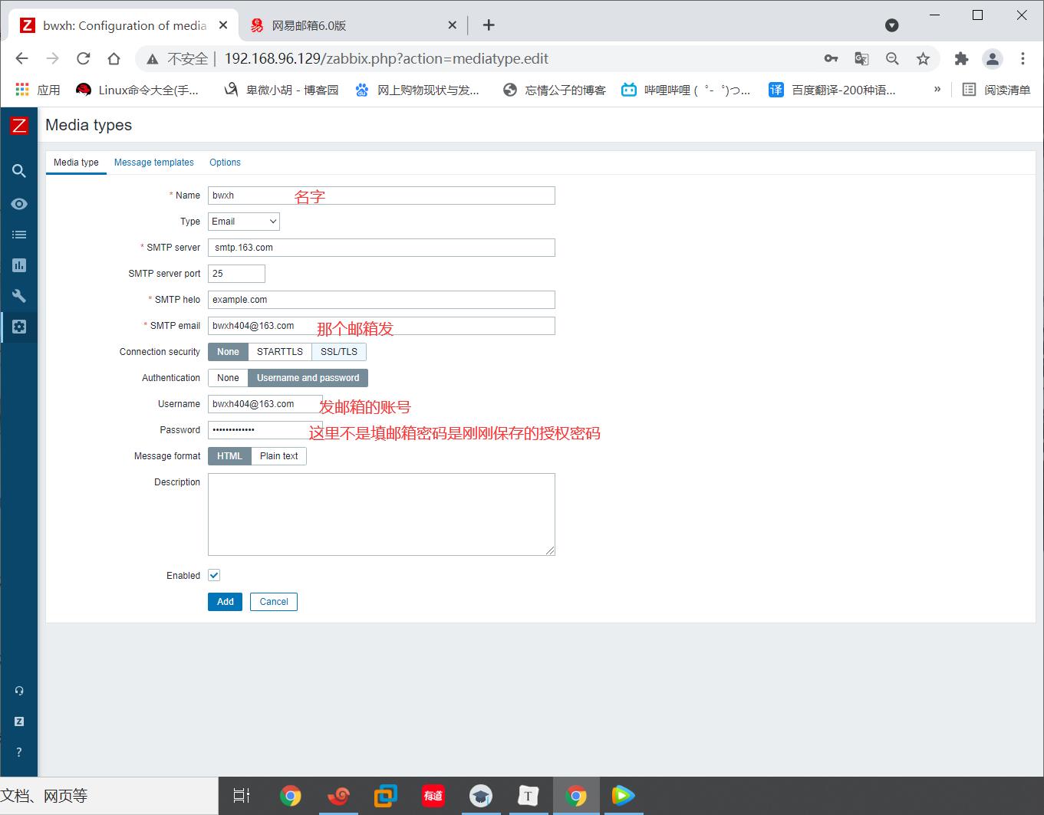The width and height of the screenshot is (1044, 815).
Task: Click the Task View taskbar icon
Action: 242,796
